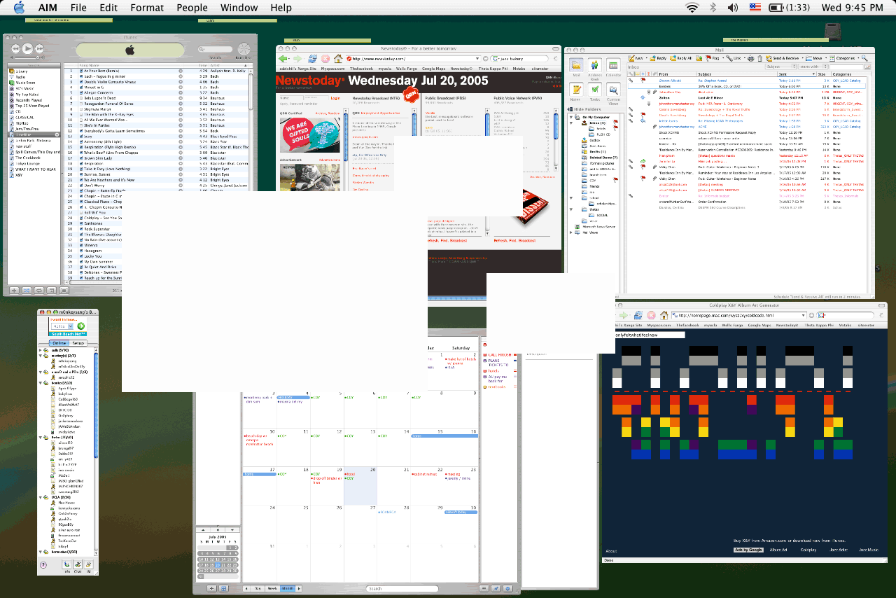896x598 pixels.
Task: Open the Wi-Fi status icon in menu bar
Action: click(692, 8)
